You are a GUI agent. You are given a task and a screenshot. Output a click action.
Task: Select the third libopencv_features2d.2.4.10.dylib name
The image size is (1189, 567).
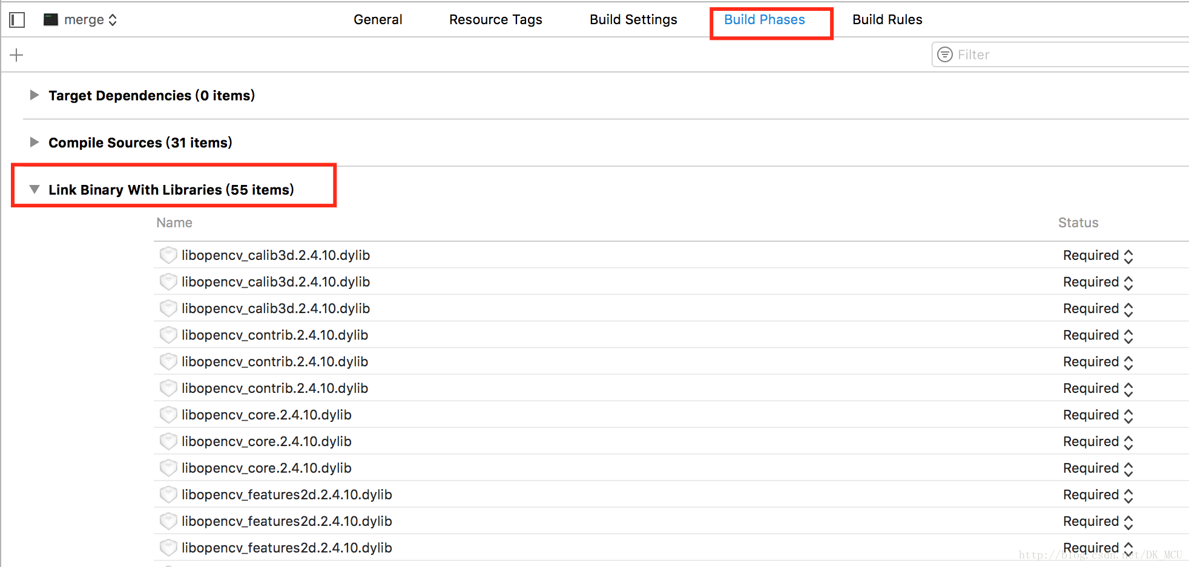[287, 548]
